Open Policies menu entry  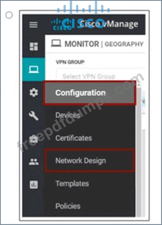[x=68, y=206]
